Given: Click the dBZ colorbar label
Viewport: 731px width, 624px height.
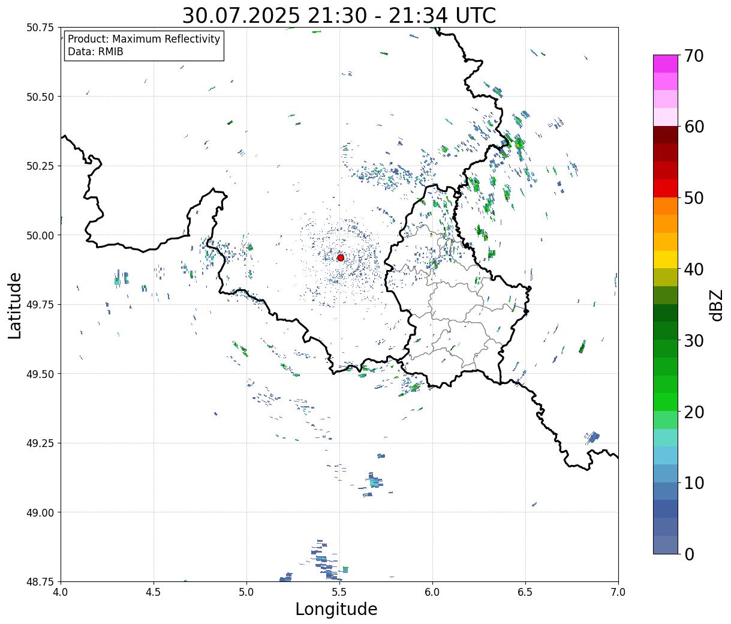Looking at the screenshot, I should click(x=716, y=304).
